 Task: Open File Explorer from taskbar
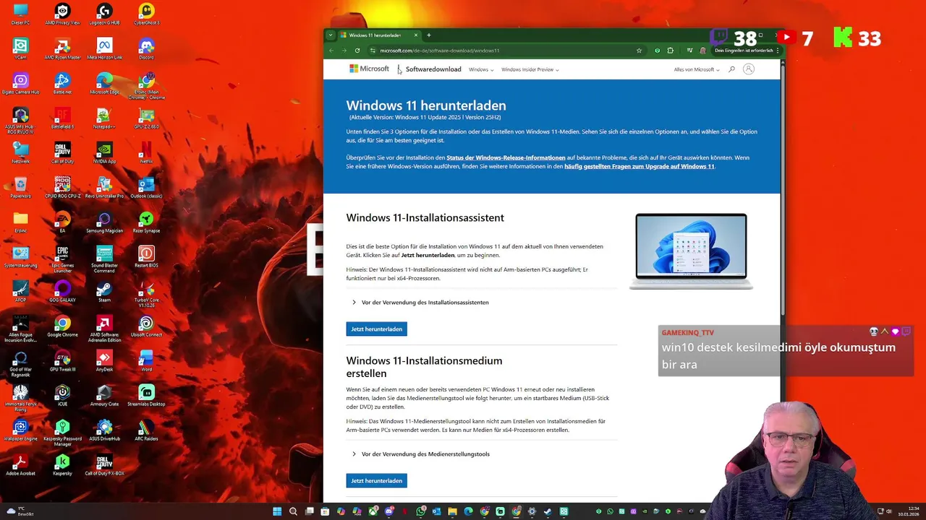coord(452,511)
